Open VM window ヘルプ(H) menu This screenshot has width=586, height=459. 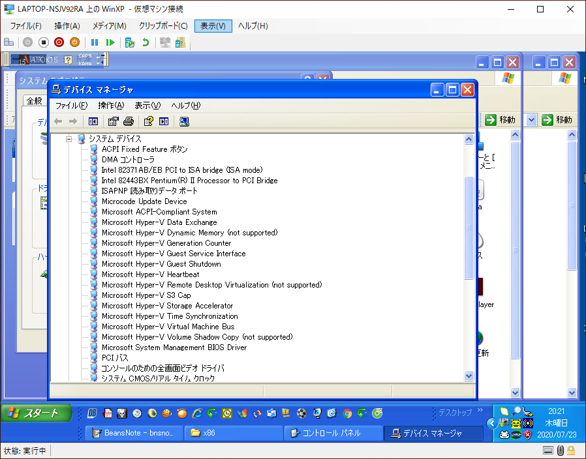253,26
